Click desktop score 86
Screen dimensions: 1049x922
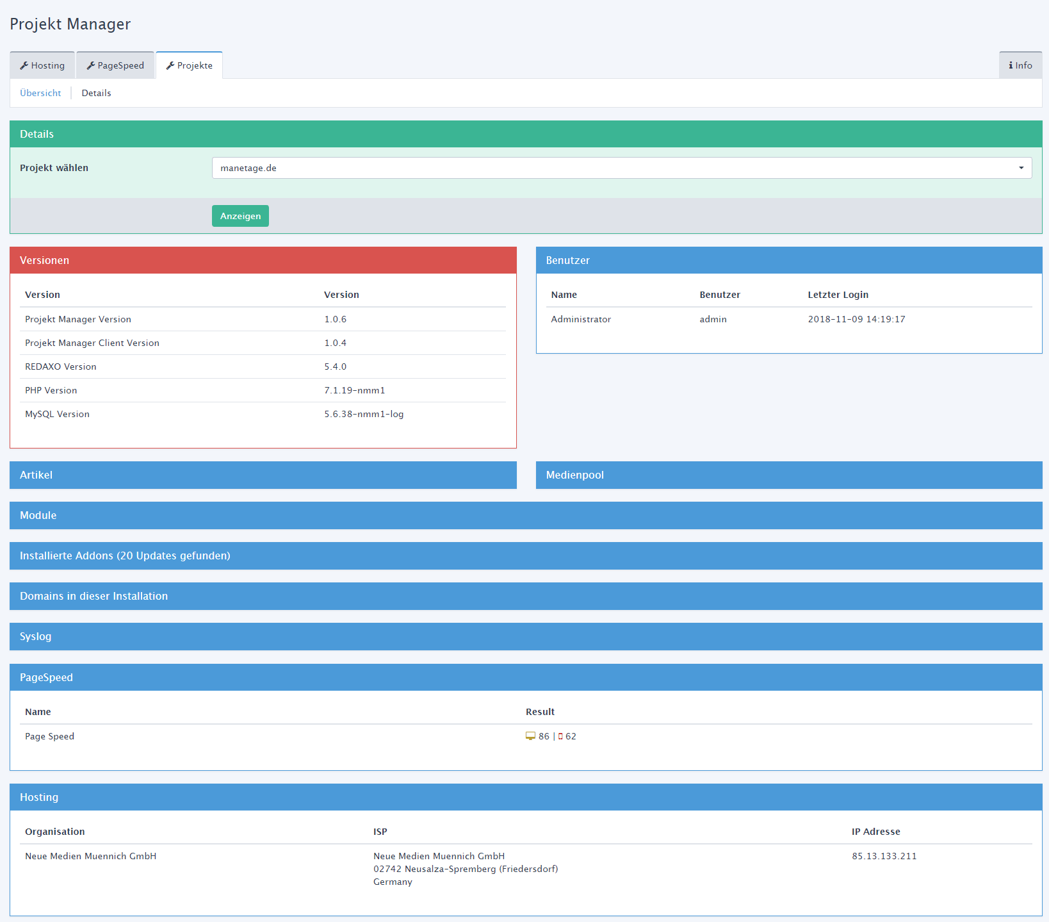point(544,736)
